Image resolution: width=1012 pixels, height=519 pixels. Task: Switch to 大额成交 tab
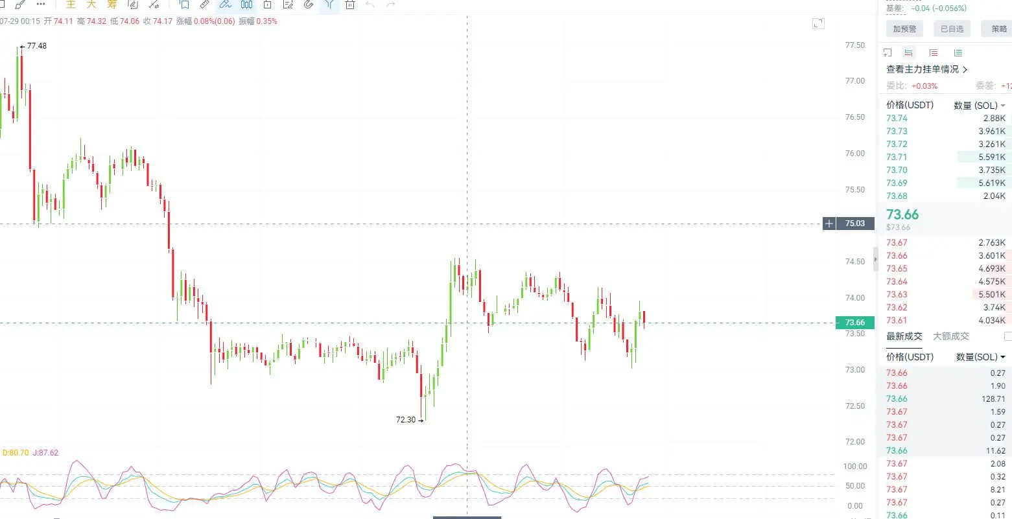pyautogui.click(x=951, y=336)
